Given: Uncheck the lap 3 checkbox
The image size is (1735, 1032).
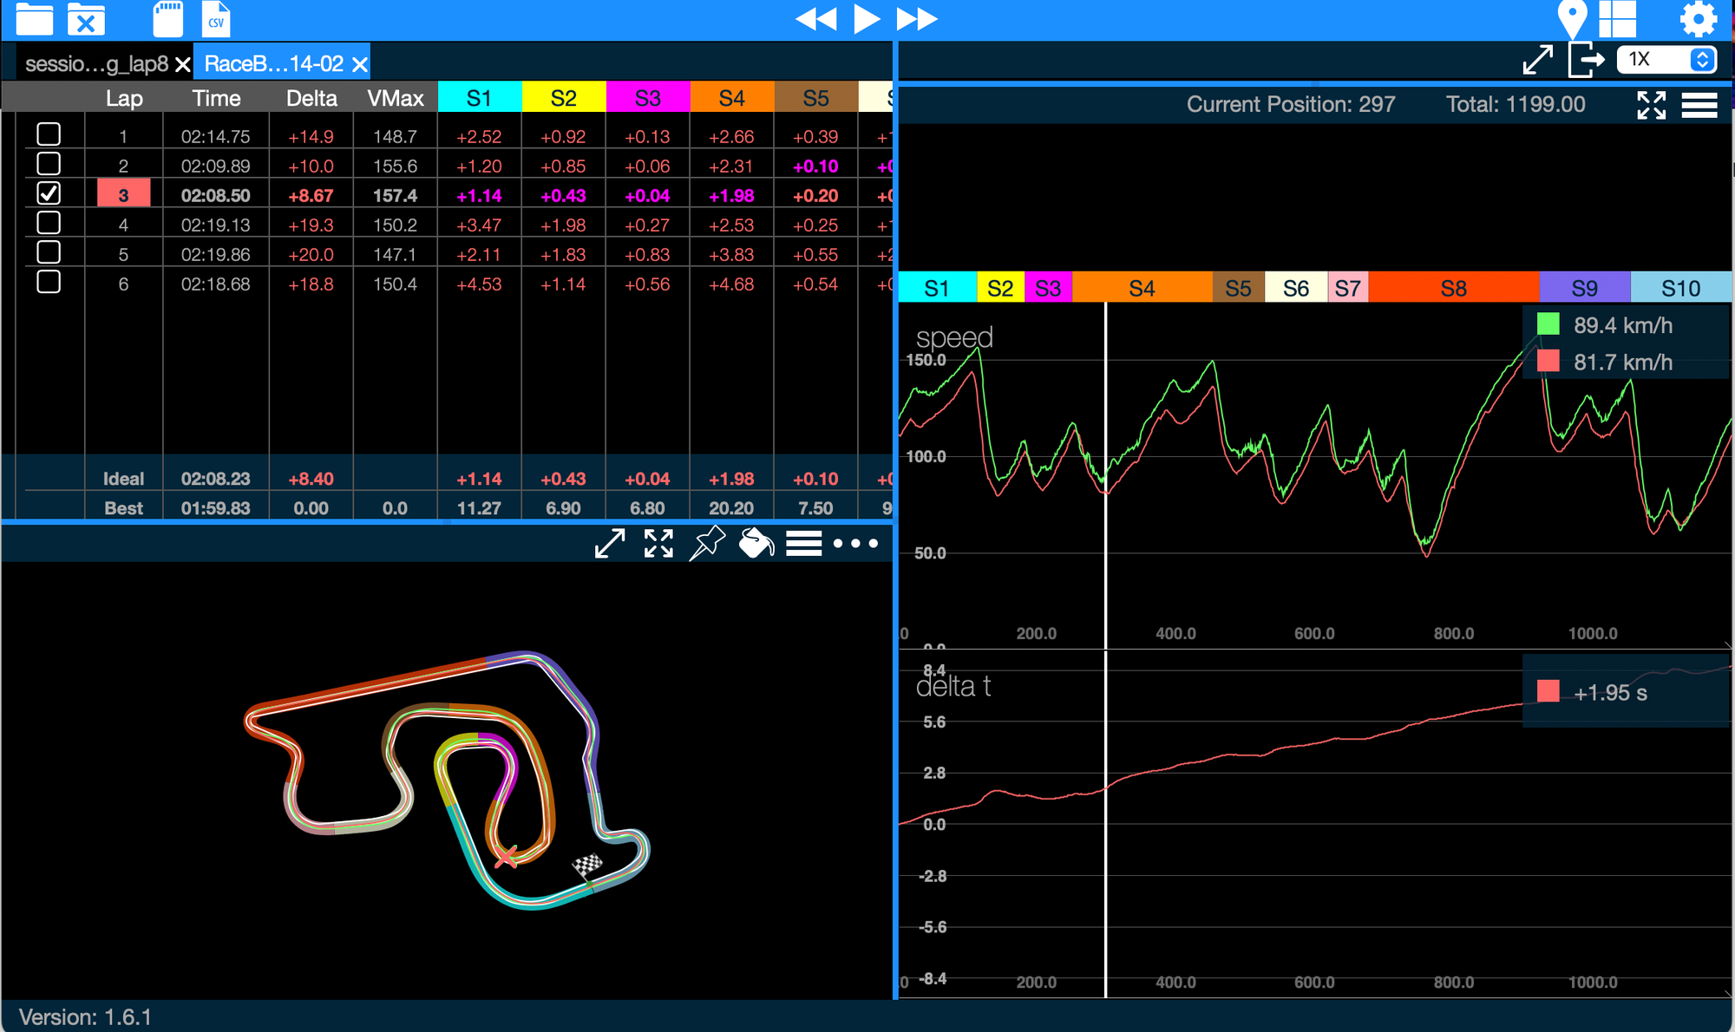Looking at the screenshot, I should [49, 193].
